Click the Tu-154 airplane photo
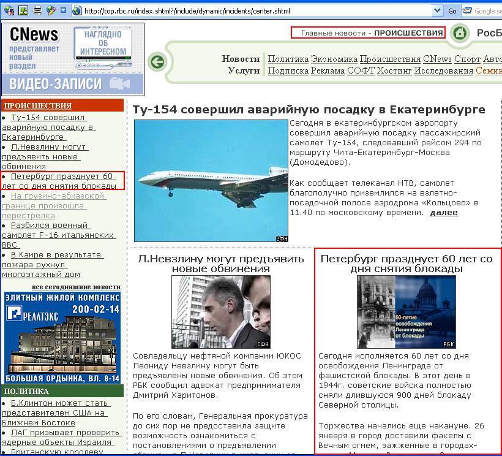502x456 pixels. [211, 181]
